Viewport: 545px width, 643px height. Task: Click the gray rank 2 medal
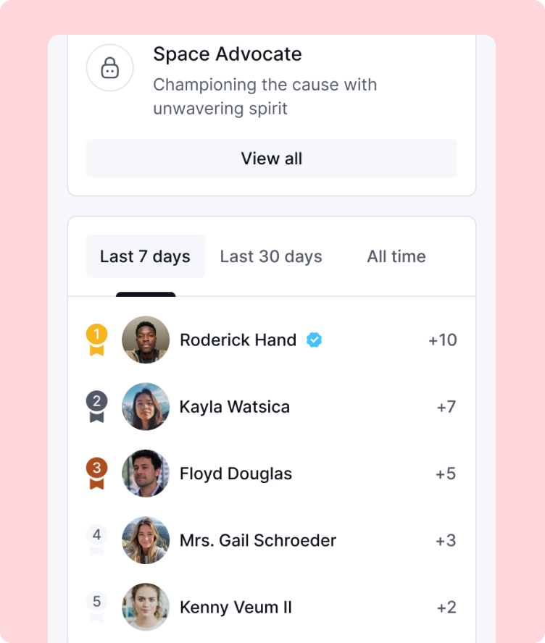[x=96, y=405]
